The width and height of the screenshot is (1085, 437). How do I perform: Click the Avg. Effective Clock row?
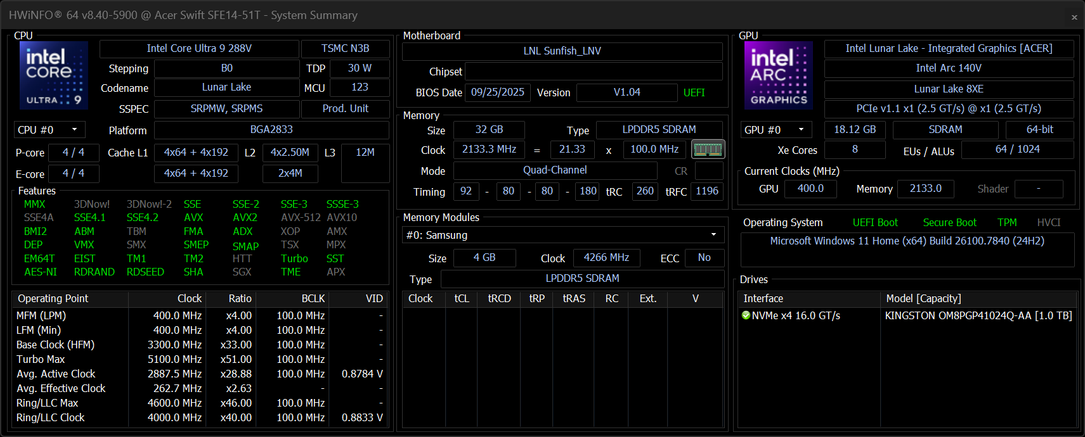point(200,388)
